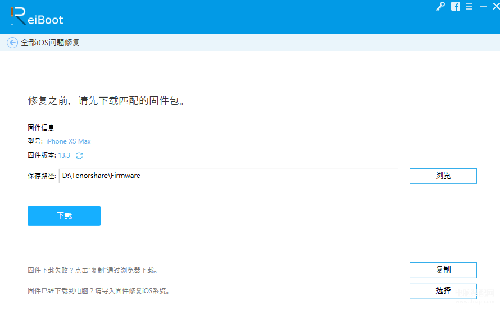
Task: Click the 下载 download button
Action: [64, 216]
